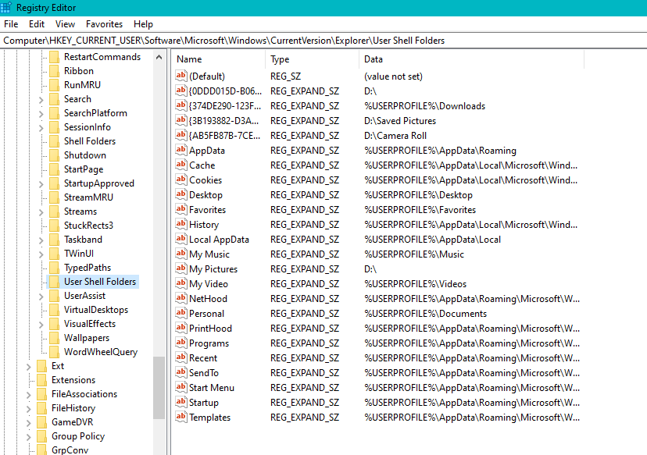Screen dimensions: 647x455
Task: Expand the Ext key
Action: [28, 366]
